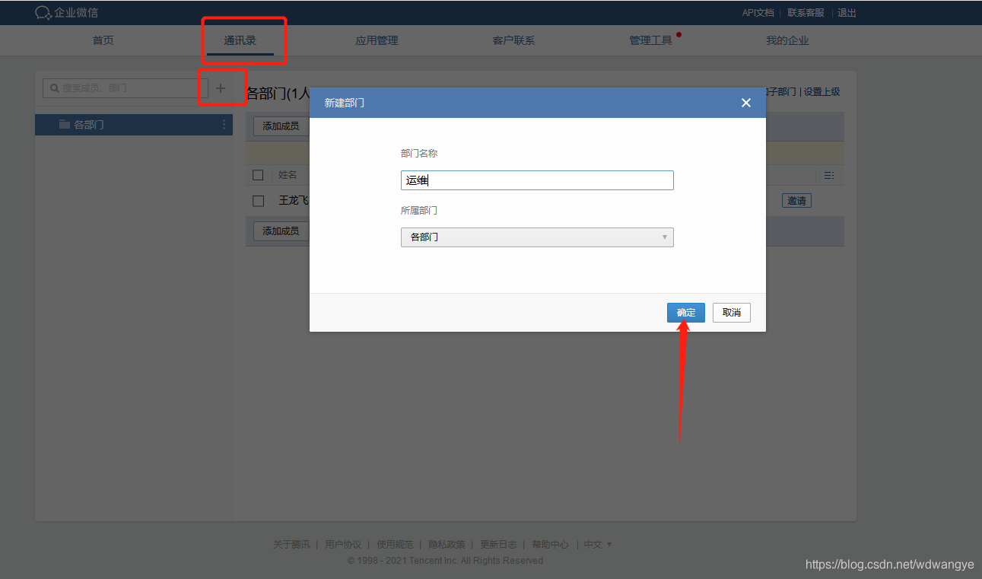Image resolution: width=982 pixels, height=579 pixels.
Task: Click the 取消 cancel button
Action: [x=732, y=313]
